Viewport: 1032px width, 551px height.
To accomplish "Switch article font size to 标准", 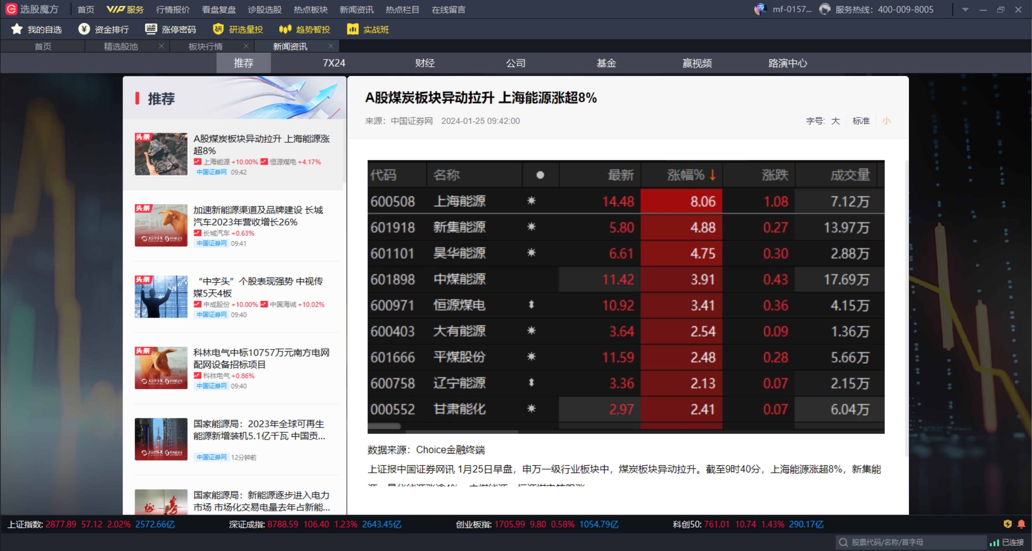I will coord(861,121).
